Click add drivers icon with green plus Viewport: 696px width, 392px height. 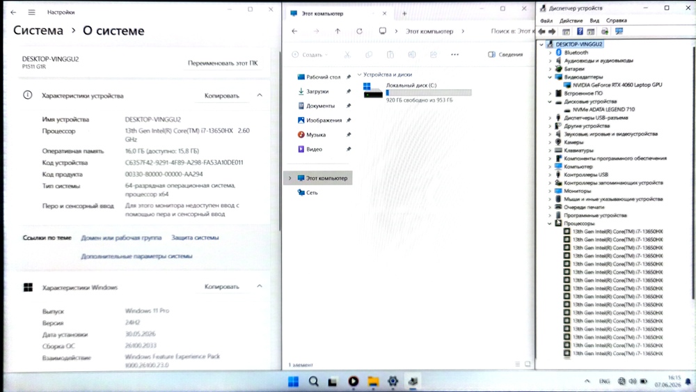click(x=605, y=31)
